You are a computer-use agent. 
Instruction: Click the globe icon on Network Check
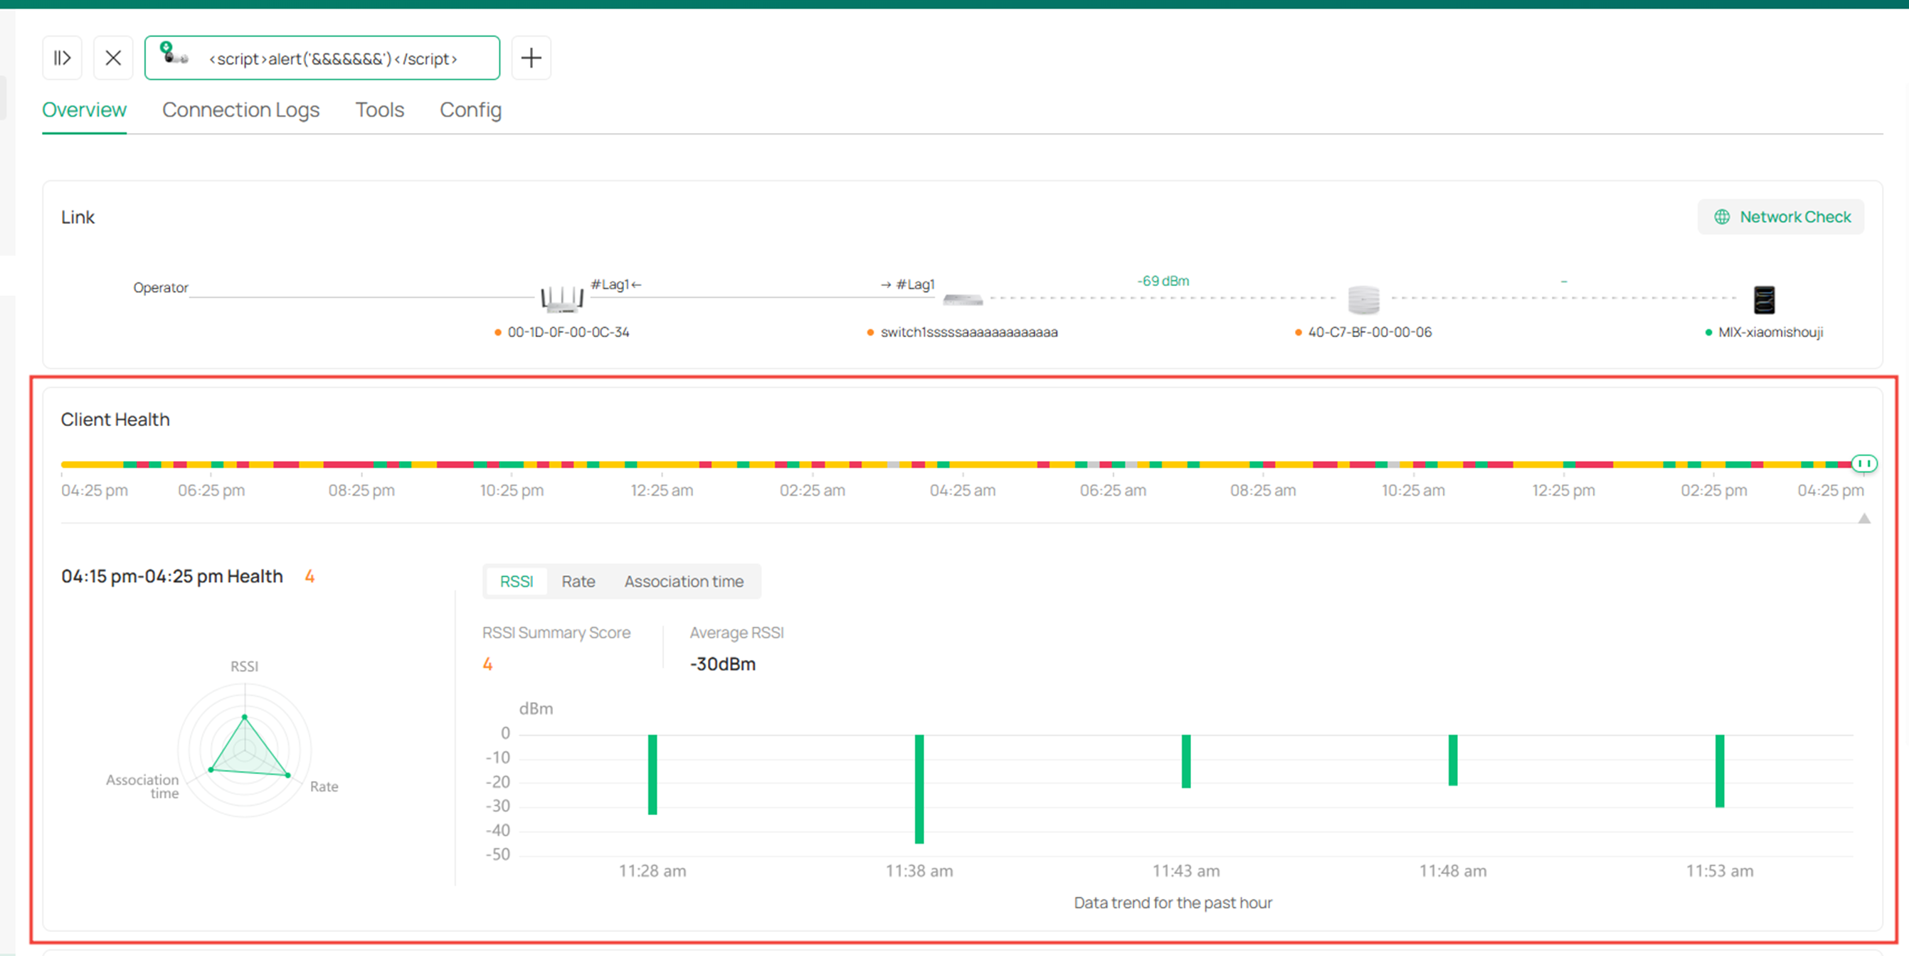pos(1723,216)
